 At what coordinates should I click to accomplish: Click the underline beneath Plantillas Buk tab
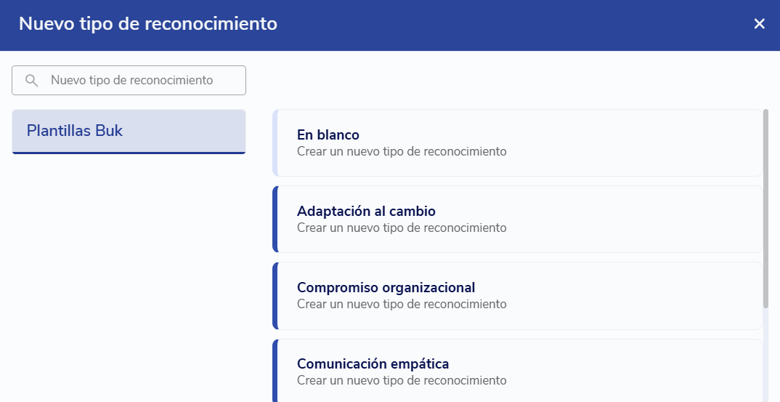[x=129, y=153]
